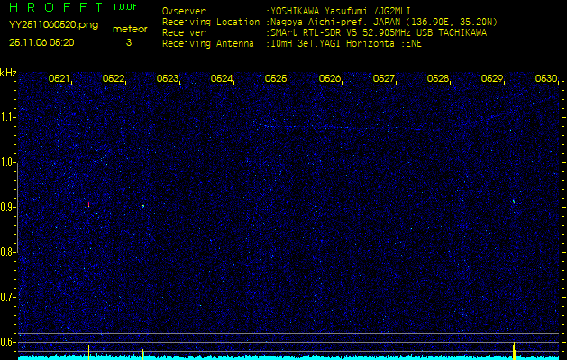
Task: Click the 0.9 frequency axis label
Action: 8,207
